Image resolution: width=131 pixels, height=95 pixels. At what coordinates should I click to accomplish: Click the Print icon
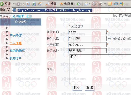[x=94, y=4]
